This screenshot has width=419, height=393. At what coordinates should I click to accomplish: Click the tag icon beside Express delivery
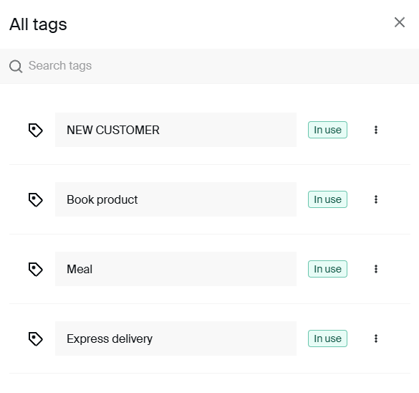tap(36, 338)
